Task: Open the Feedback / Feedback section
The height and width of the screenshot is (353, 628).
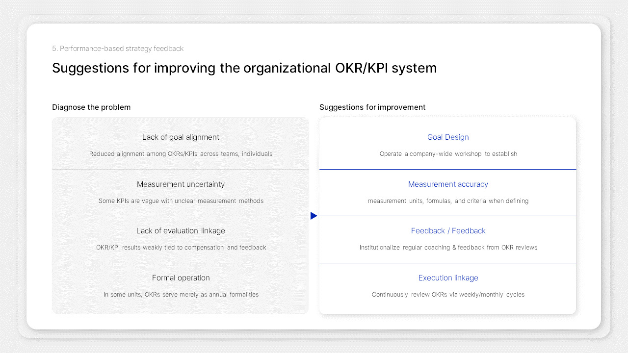Action: pyautogui.click(x=448, y=230)
